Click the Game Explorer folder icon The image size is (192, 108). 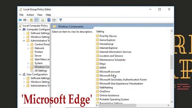tap(97, 40)
